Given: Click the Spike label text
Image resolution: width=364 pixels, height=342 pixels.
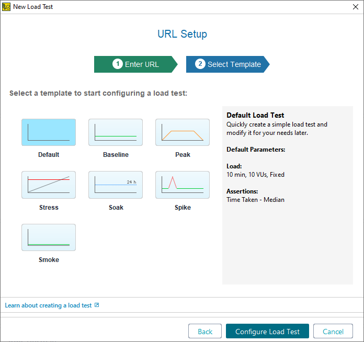Looking at the screenshot, I should [x=183, y=207].
